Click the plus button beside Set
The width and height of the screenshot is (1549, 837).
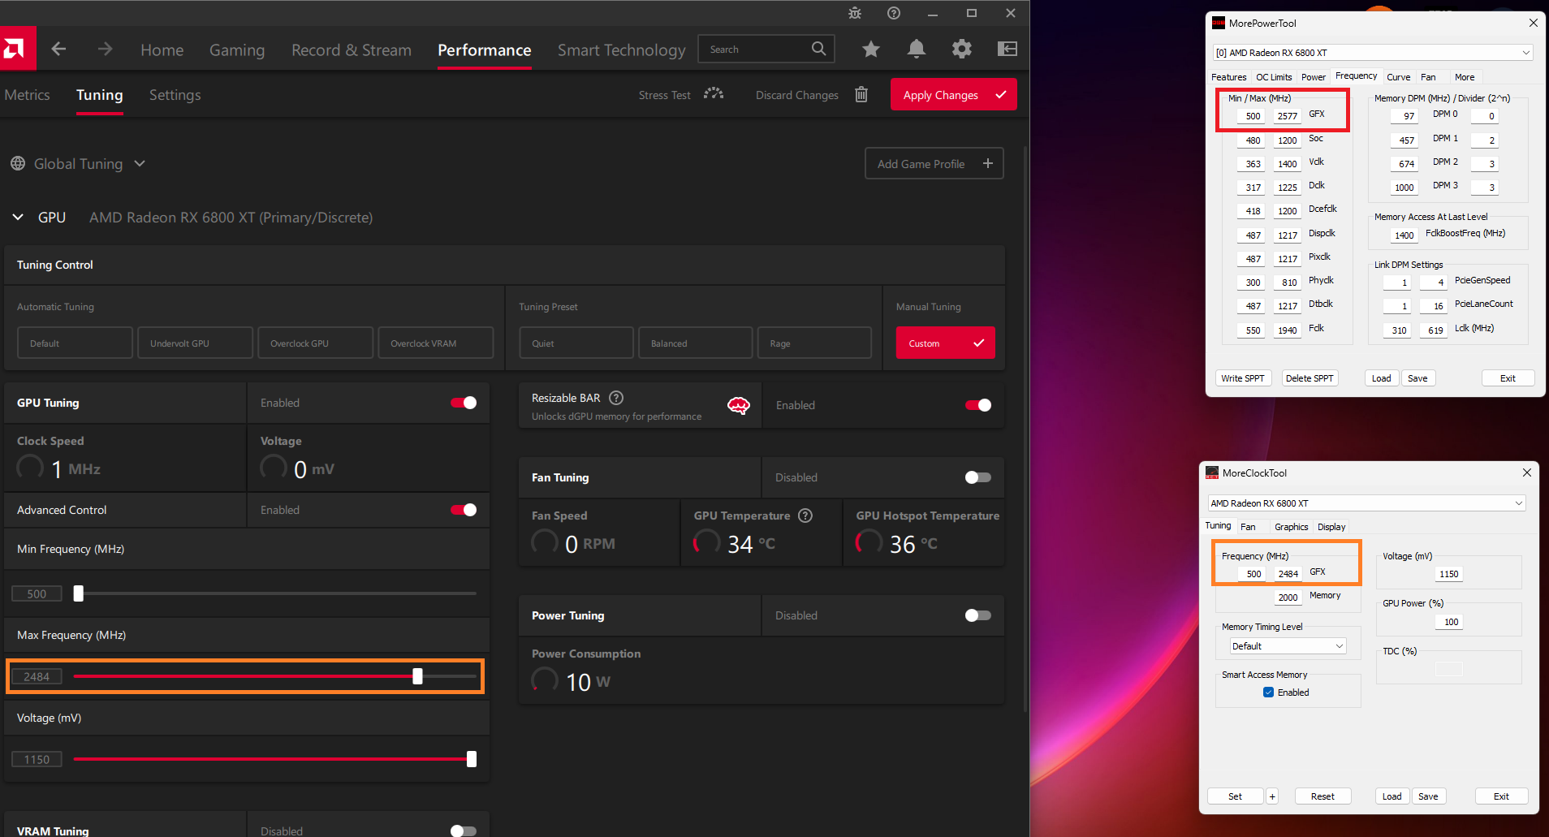1272,796
